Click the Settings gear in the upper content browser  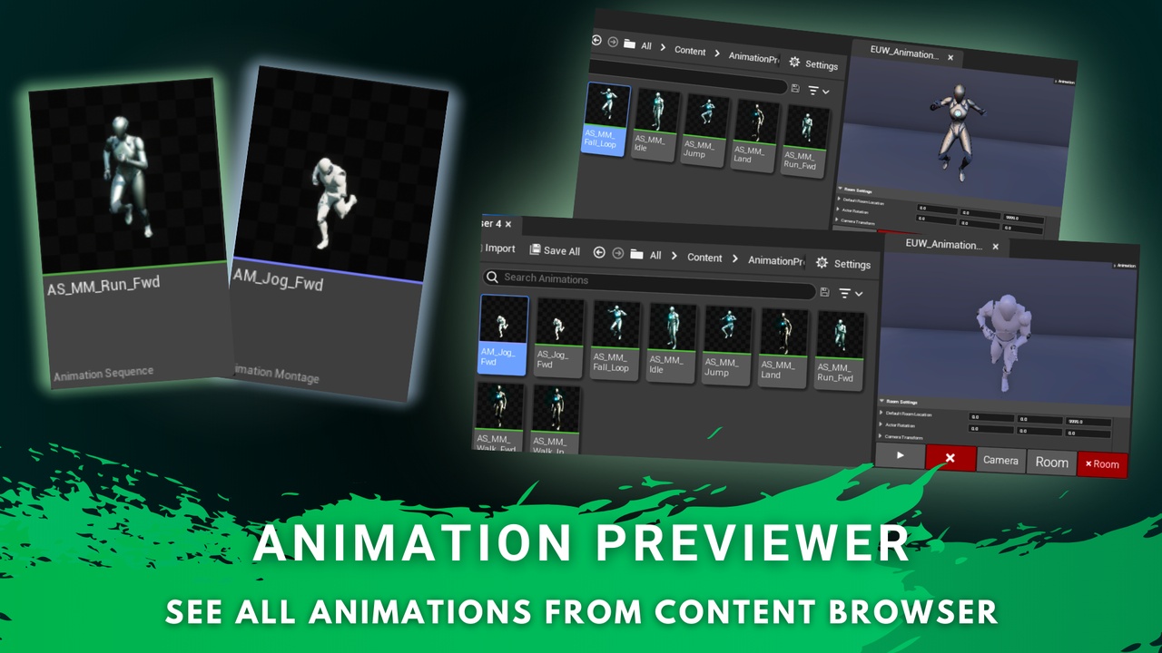(x=794, y=63)
